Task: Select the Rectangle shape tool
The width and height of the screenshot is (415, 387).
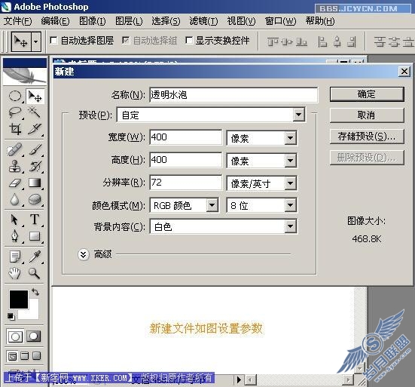Action: pyautogui.click(x=35, y=236)
